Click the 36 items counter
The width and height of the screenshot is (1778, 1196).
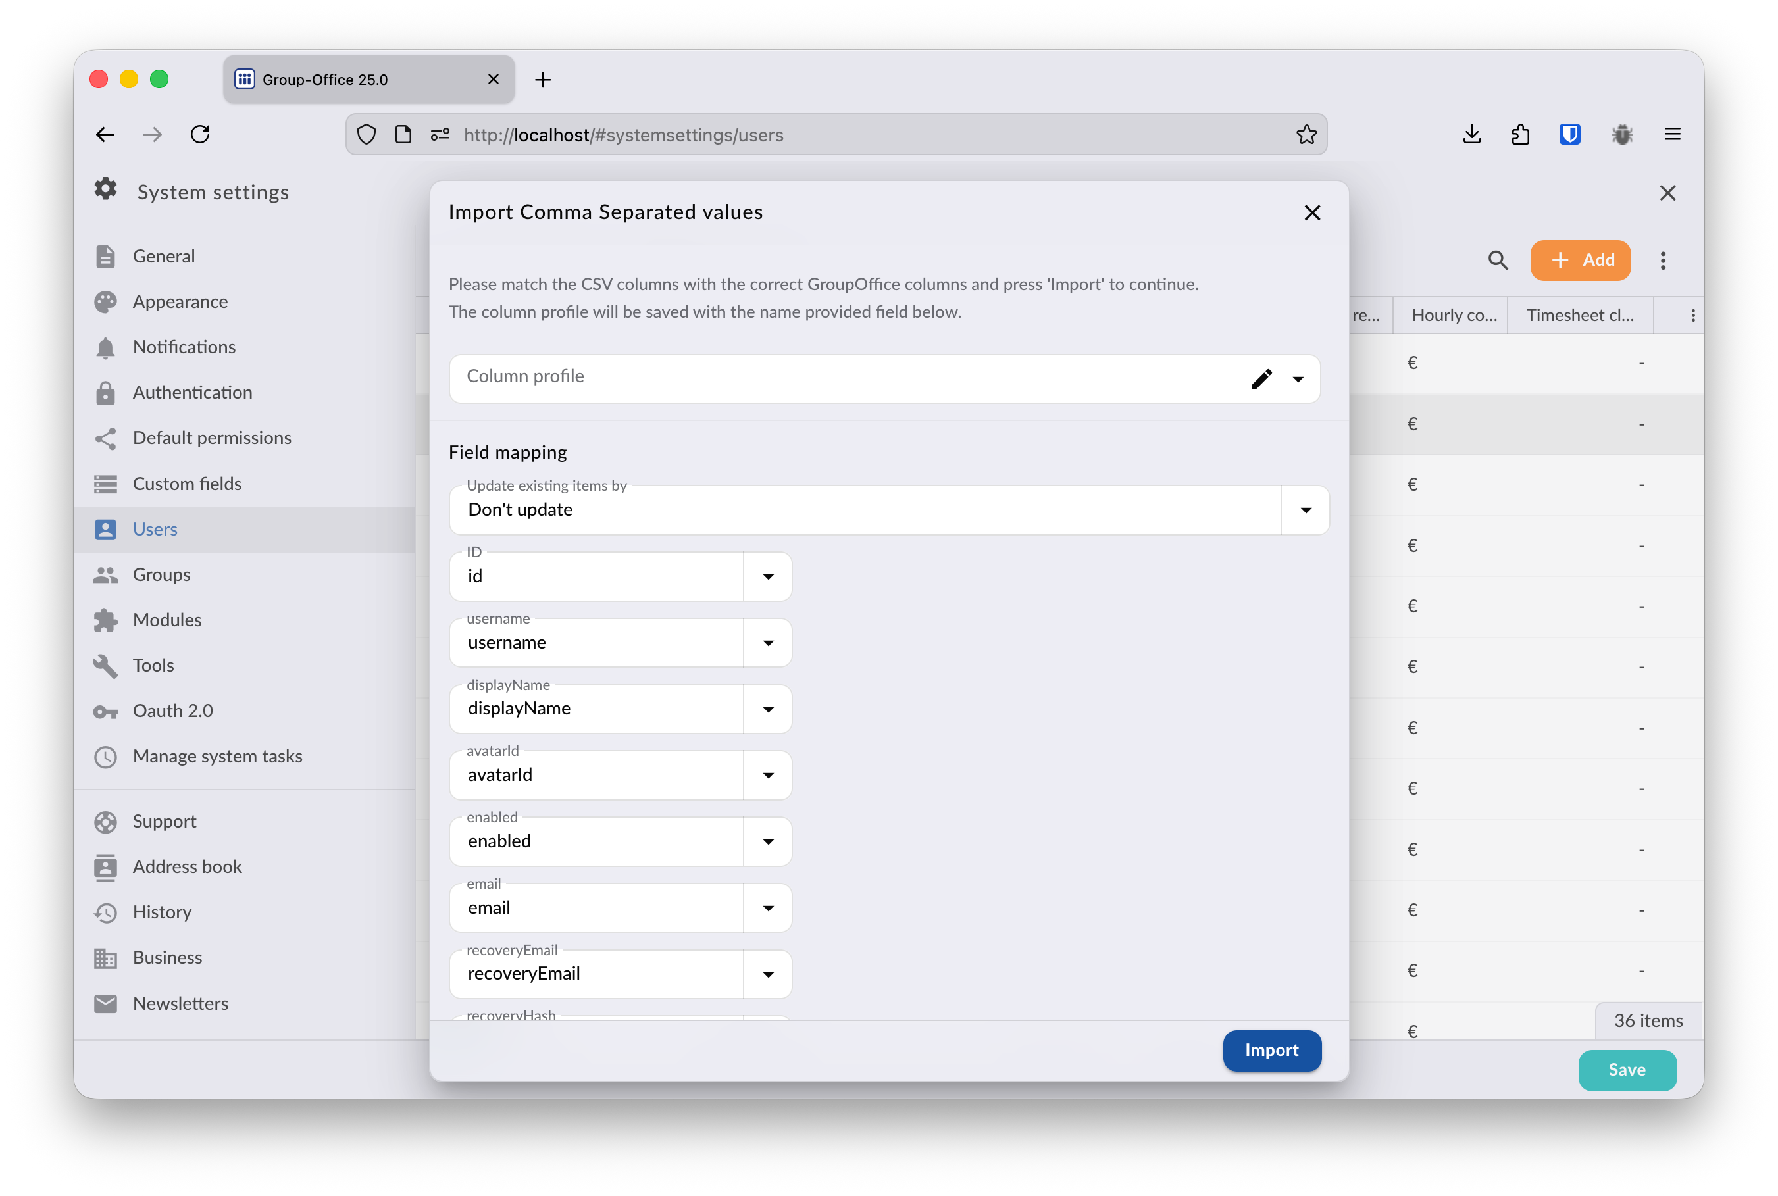(x=1648, y=1020)
